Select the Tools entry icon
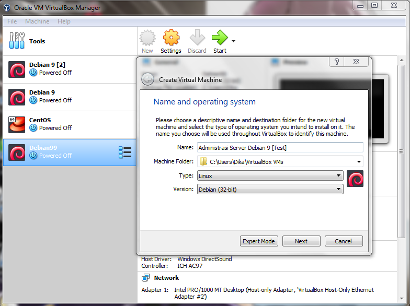 17,41
